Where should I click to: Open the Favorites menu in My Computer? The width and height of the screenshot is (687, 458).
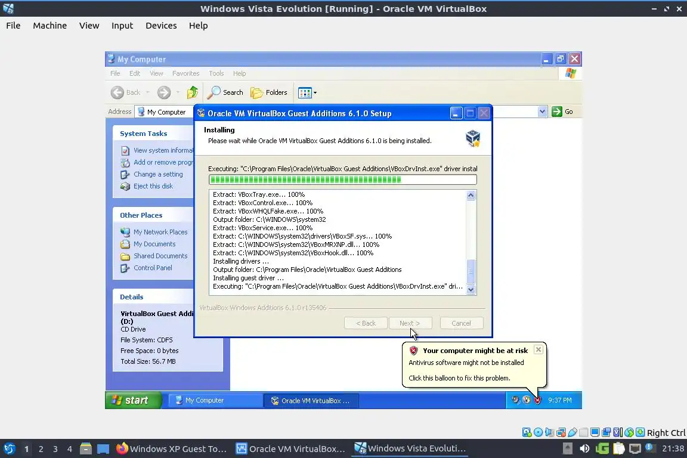coord(186,73)
